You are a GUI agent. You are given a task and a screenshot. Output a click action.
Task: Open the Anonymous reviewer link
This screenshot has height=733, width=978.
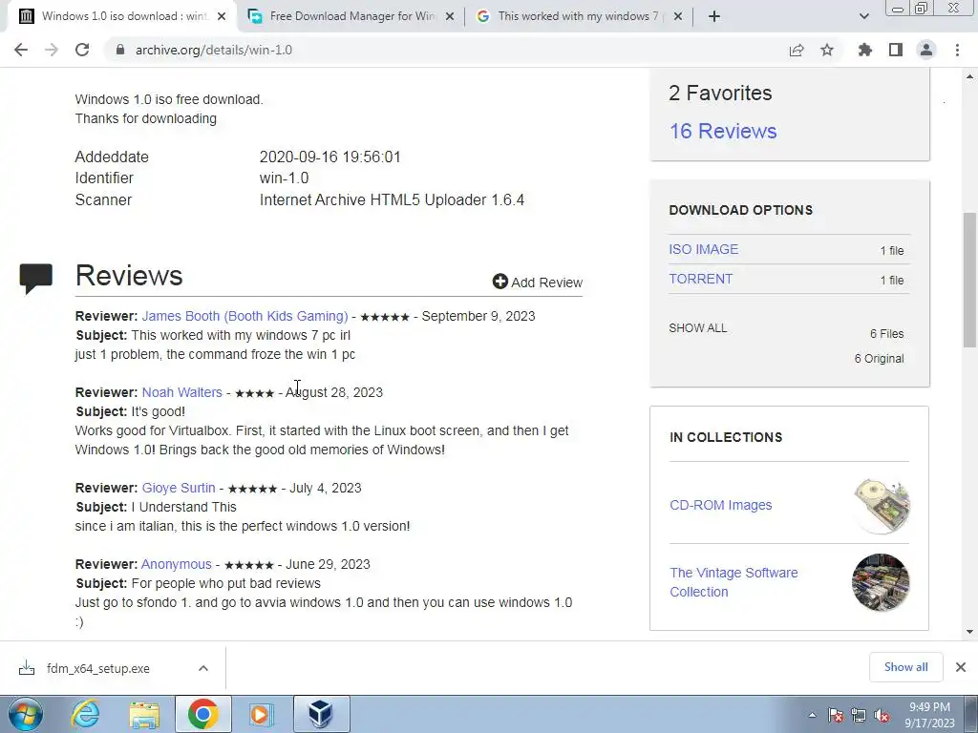[x=176, y=564]
